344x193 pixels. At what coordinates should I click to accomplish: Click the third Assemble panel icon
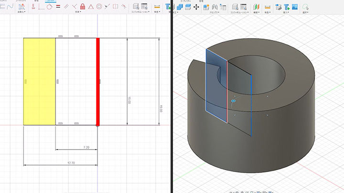tap(223, 7)
